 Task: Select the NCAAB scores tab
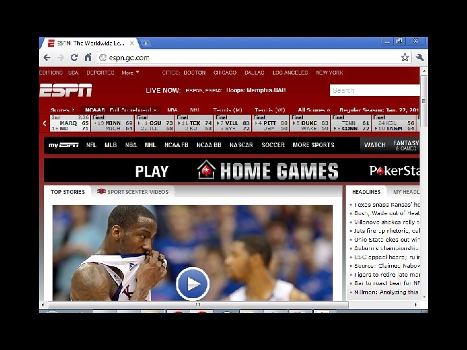coord(95,110)
